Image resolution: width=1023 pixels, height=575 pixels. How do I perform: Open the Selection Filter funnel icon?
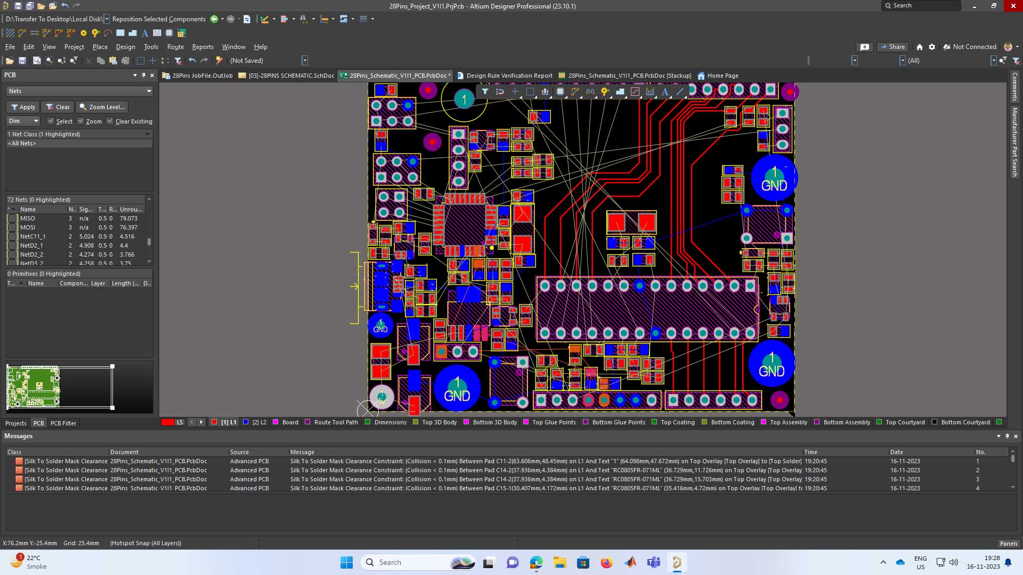click(485, 92)
